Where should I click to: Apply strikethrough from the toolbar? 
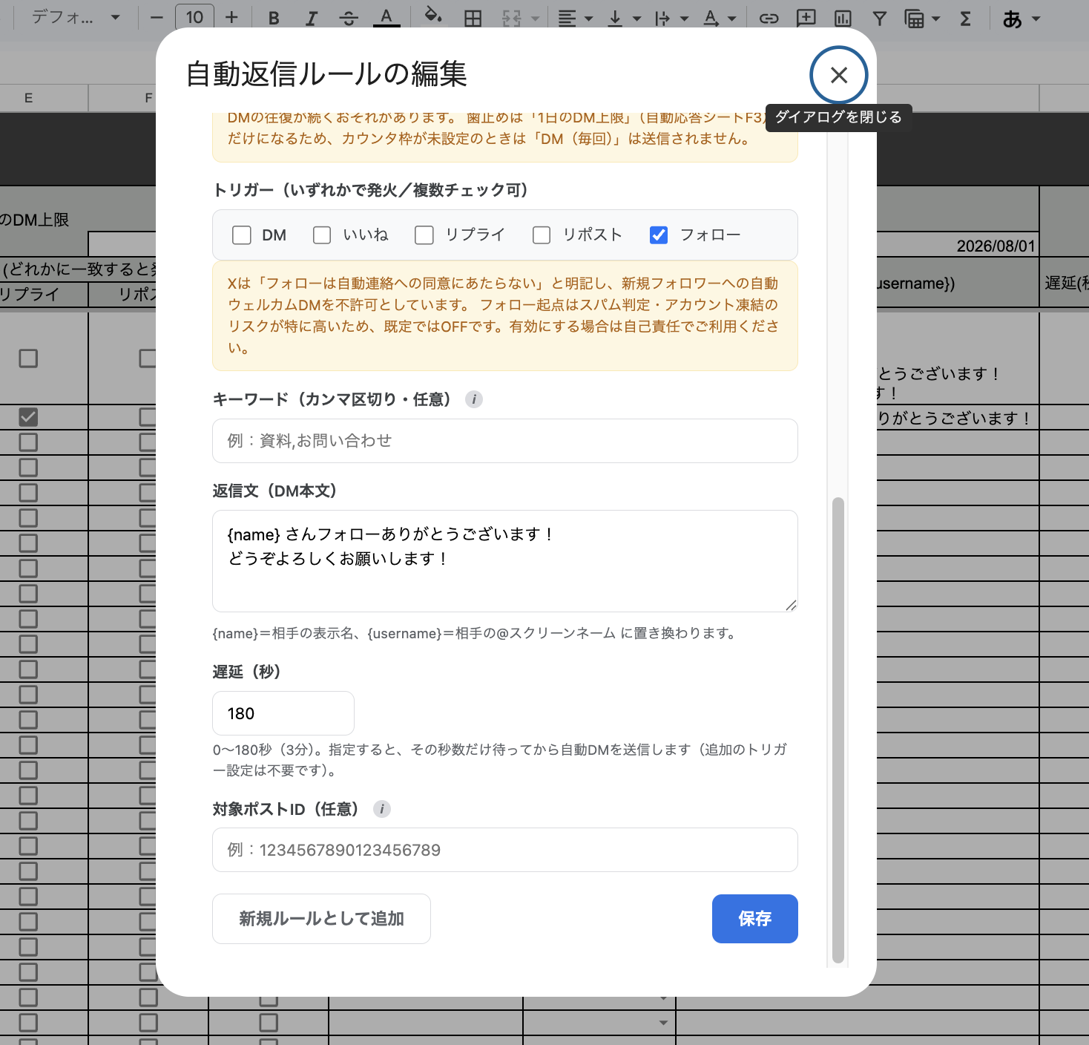[x=349, y=18]
